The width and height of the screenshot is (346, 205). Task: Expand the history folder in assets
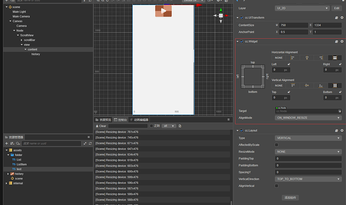coord(8,174)
